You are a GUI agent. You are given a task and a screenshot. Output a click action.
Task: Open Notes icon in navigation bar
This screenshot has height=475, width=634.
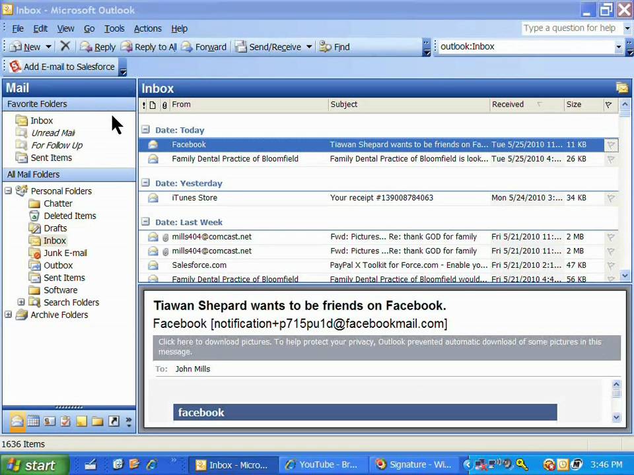pos(81,422)
